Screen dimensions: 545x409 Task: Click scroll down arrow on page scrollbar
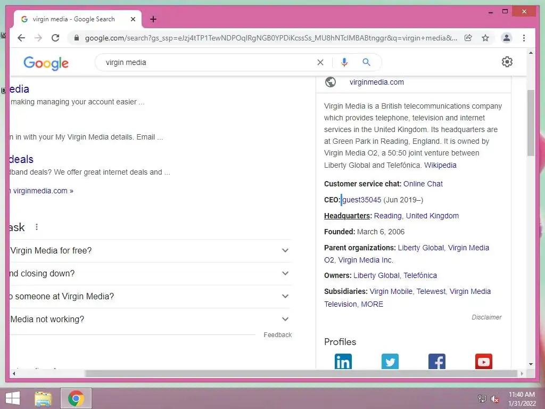pos(531,364)
